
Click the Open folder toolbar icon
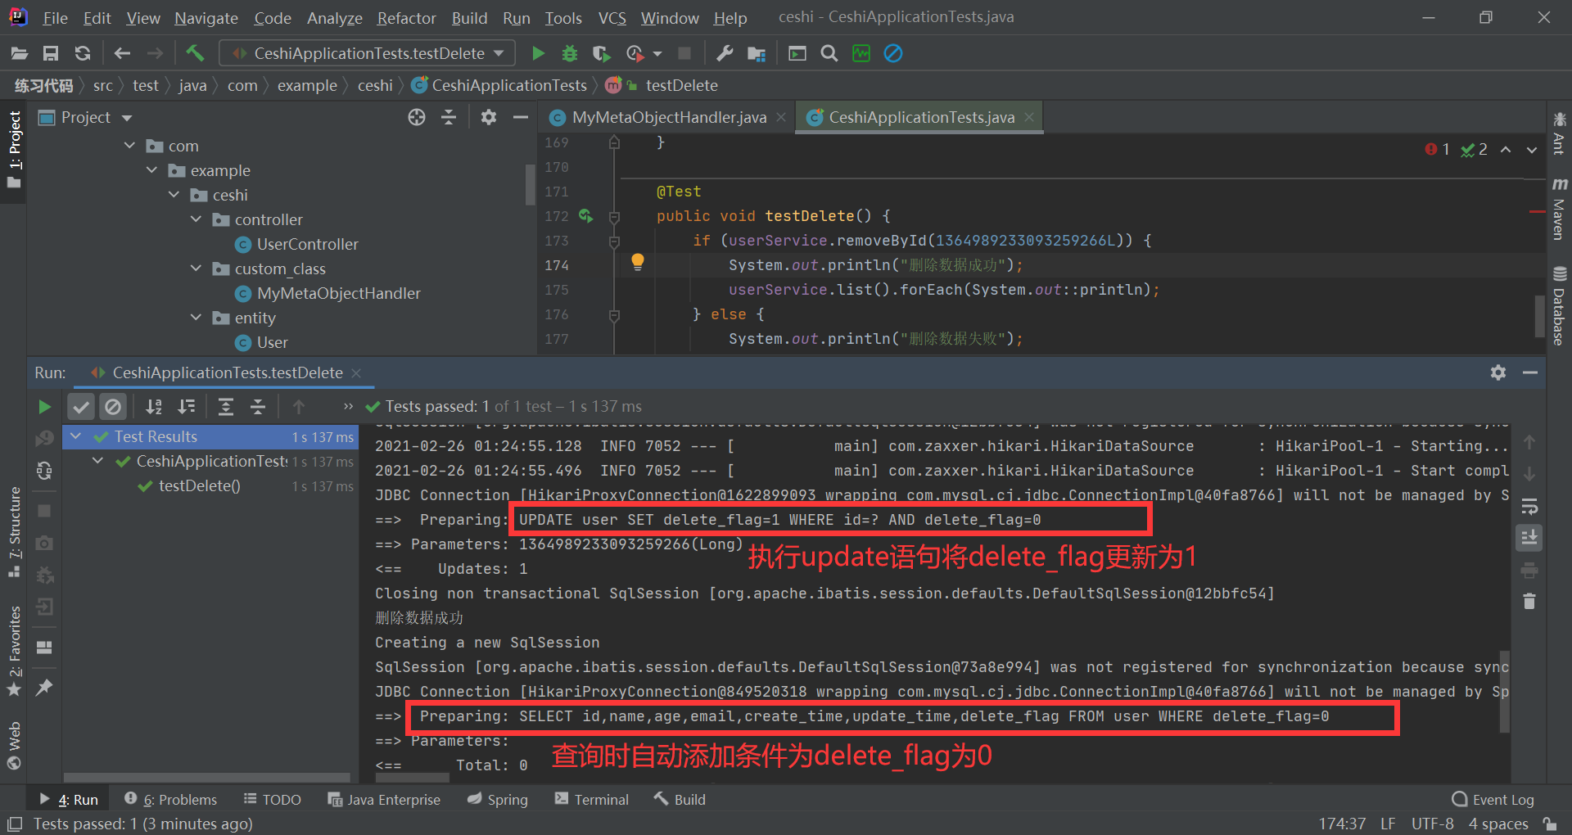point(20,53)
